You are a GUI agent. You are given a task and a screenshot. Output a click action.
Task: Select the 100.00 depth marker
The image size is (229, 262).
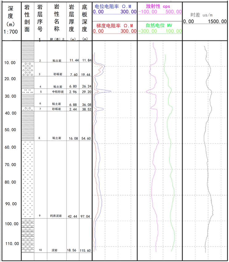coord(11,224)
